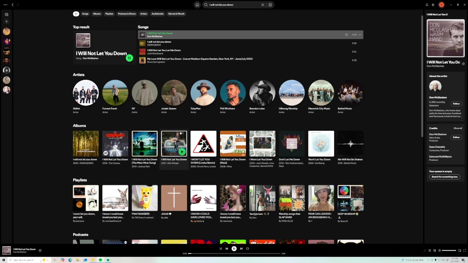
Task: Open the Hillsong Worship artist card
Action: click(291, 97)
